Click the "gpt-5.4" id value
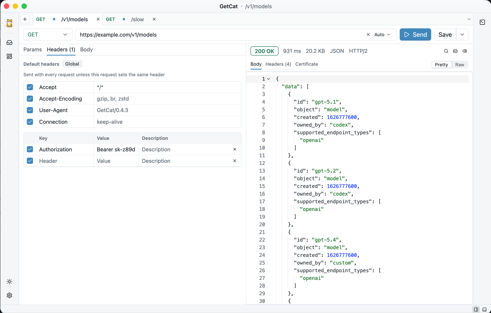Image resolution: width=491 pixels, height=313 pixels. pyautogui.click(x=325, y=240)
